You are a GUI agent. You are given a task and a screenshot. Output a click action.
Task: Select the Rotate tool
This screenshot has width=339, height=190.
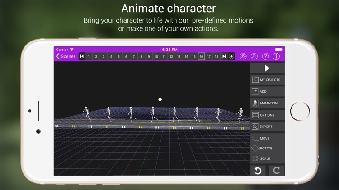[x=267, y=148]
